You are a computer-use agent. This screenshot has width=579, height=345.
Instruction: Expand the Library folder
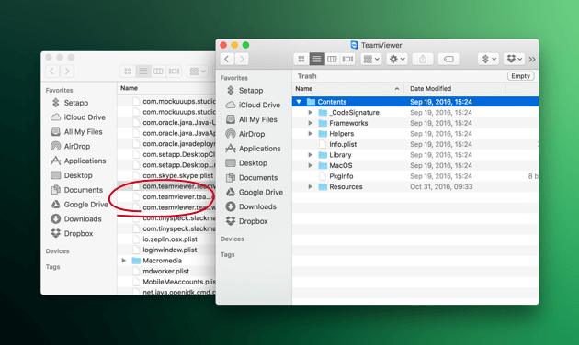click(x=311, y=155)
